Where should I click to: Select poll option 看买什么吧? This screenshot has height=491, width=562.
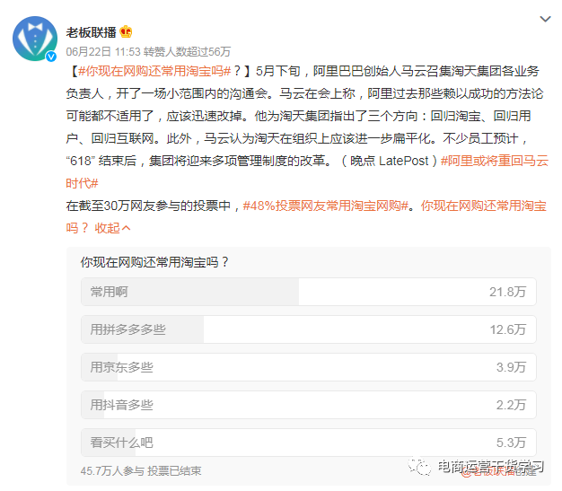pos(309,443)
